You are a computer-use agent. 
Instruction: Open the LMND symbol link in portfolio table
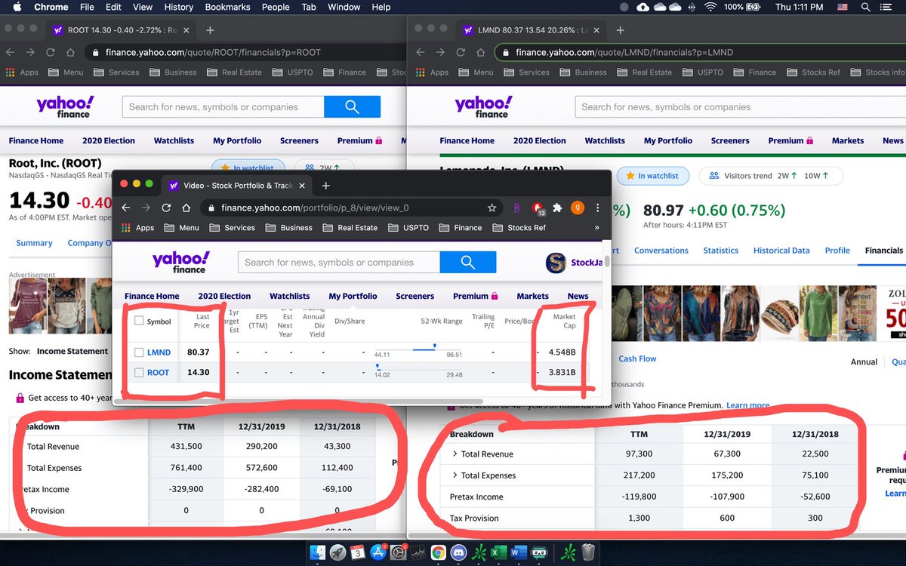[159, 352]
